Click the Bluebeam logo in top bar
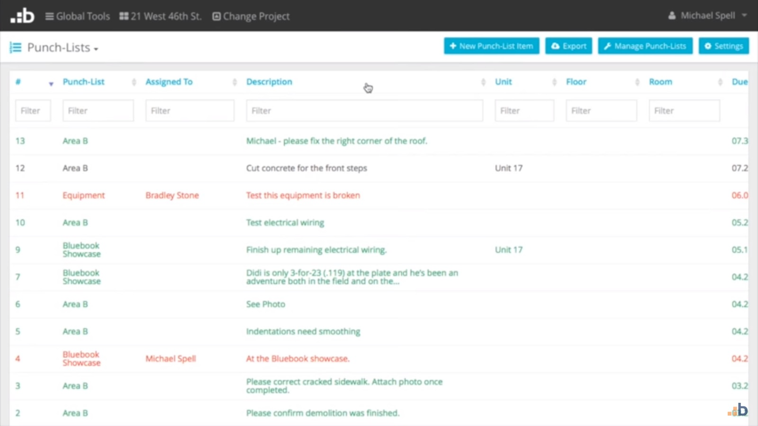Viewport: 758px width, 426px height. click(22, 15)
